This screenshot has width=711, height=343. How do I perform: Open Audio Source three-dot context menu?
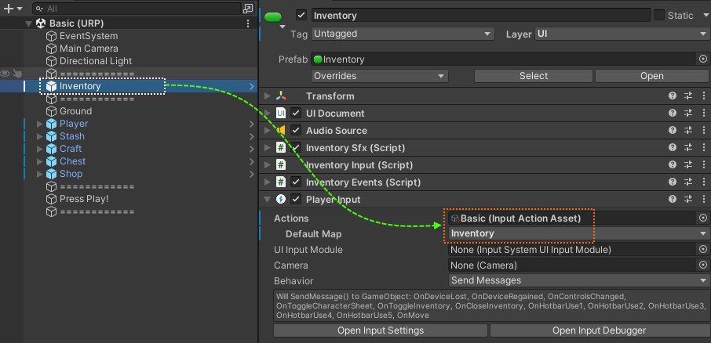coord(703,130)
